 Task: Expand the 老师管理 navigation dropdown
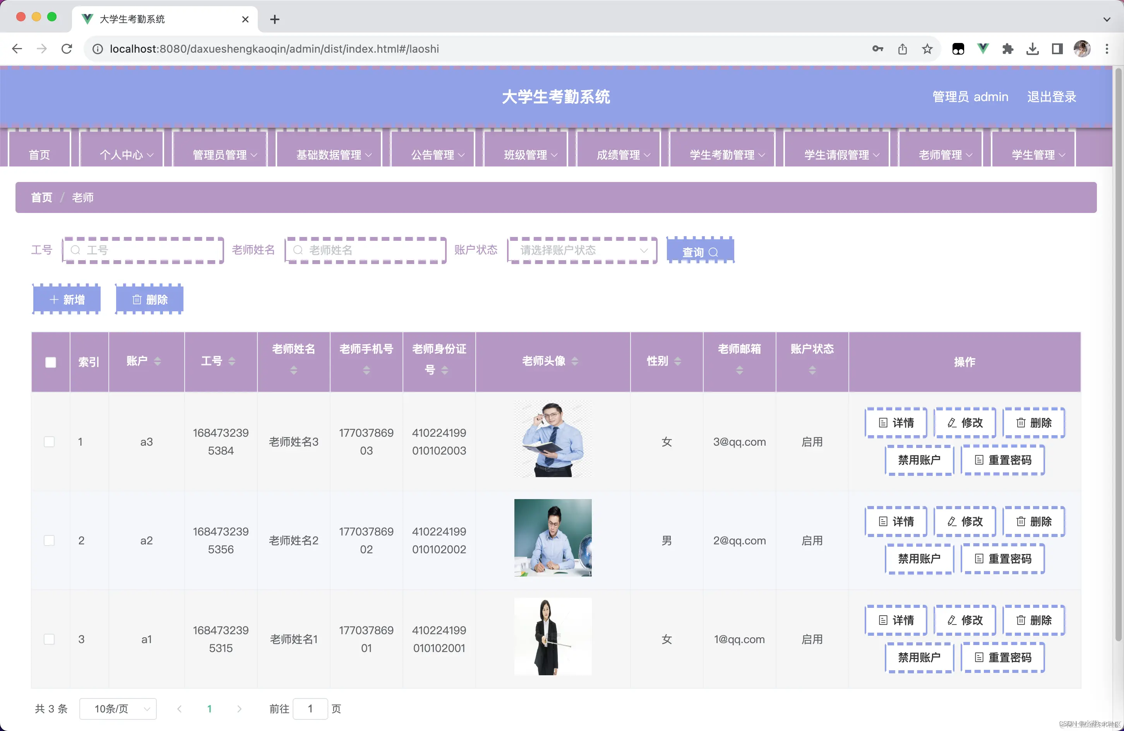940,154
